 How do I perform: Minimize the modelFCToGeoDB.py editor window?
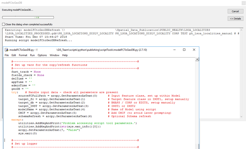tap(174, 50)
